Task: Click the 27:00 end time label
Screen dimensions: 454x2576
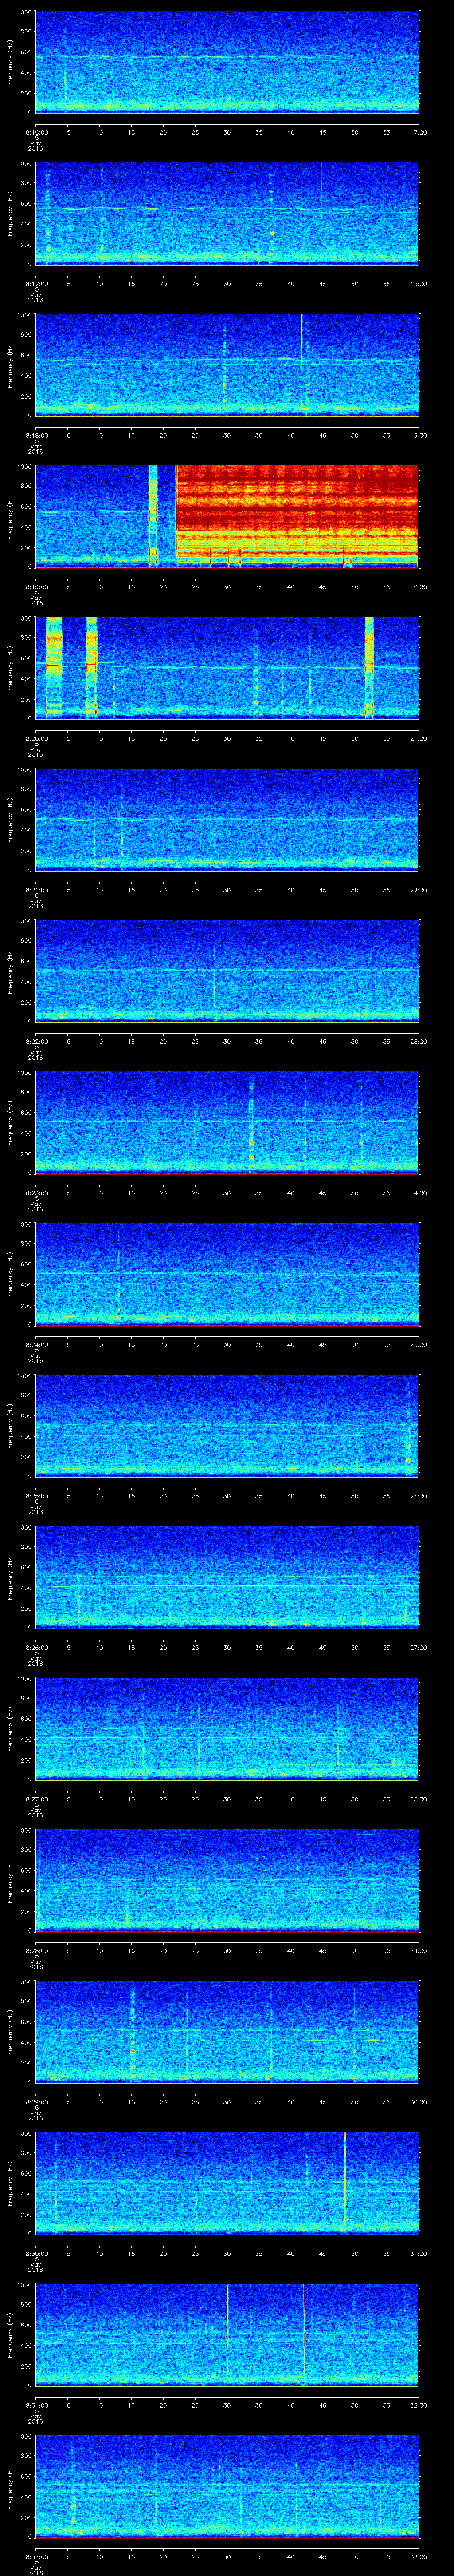Action: pyautogui.click(x=419, y=1647)
